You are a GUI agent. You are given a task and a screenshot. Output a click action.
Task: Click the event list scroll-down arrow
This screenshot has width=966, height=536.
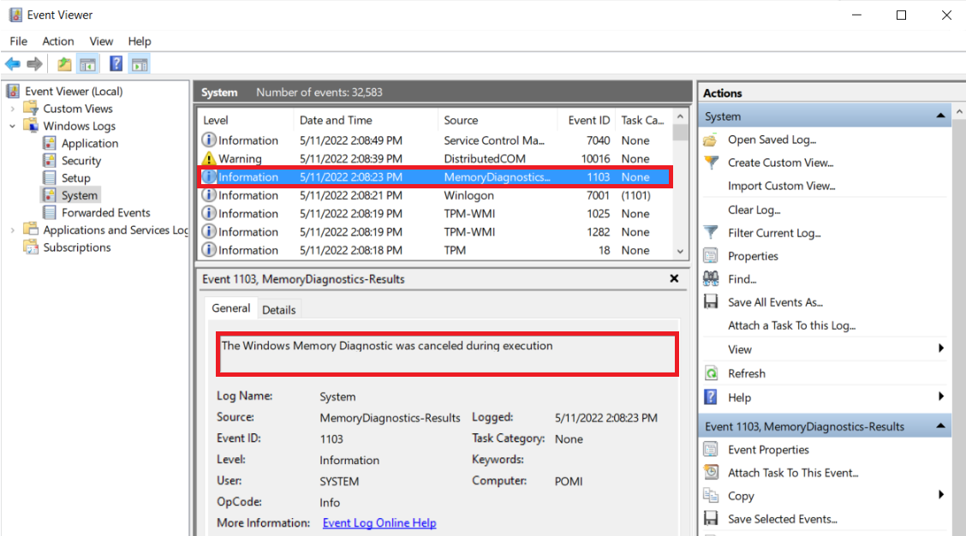[680, 251]
